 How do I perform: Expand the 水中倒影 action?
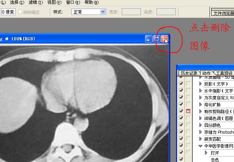click(200, 91)
